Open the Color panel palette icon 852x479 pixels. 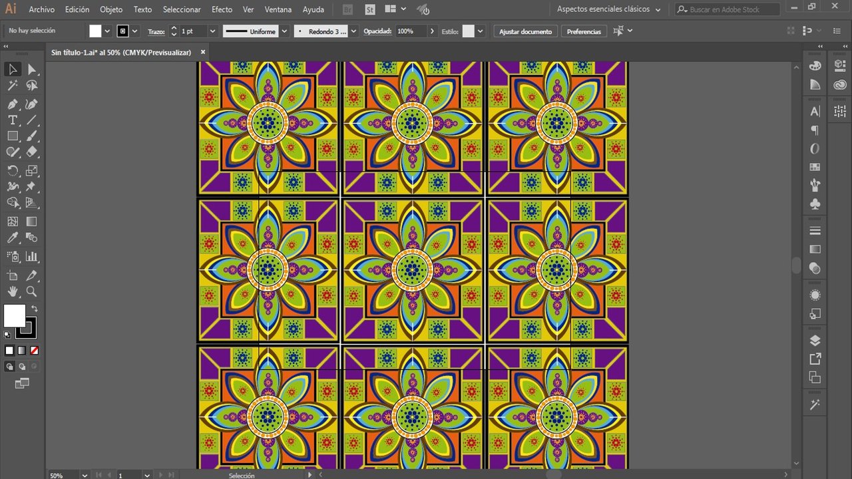point(815,66)
